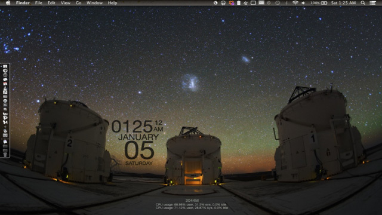Click the Wi-Fi status icon
The height and width of the screenshot is (215, 382).
295,3
